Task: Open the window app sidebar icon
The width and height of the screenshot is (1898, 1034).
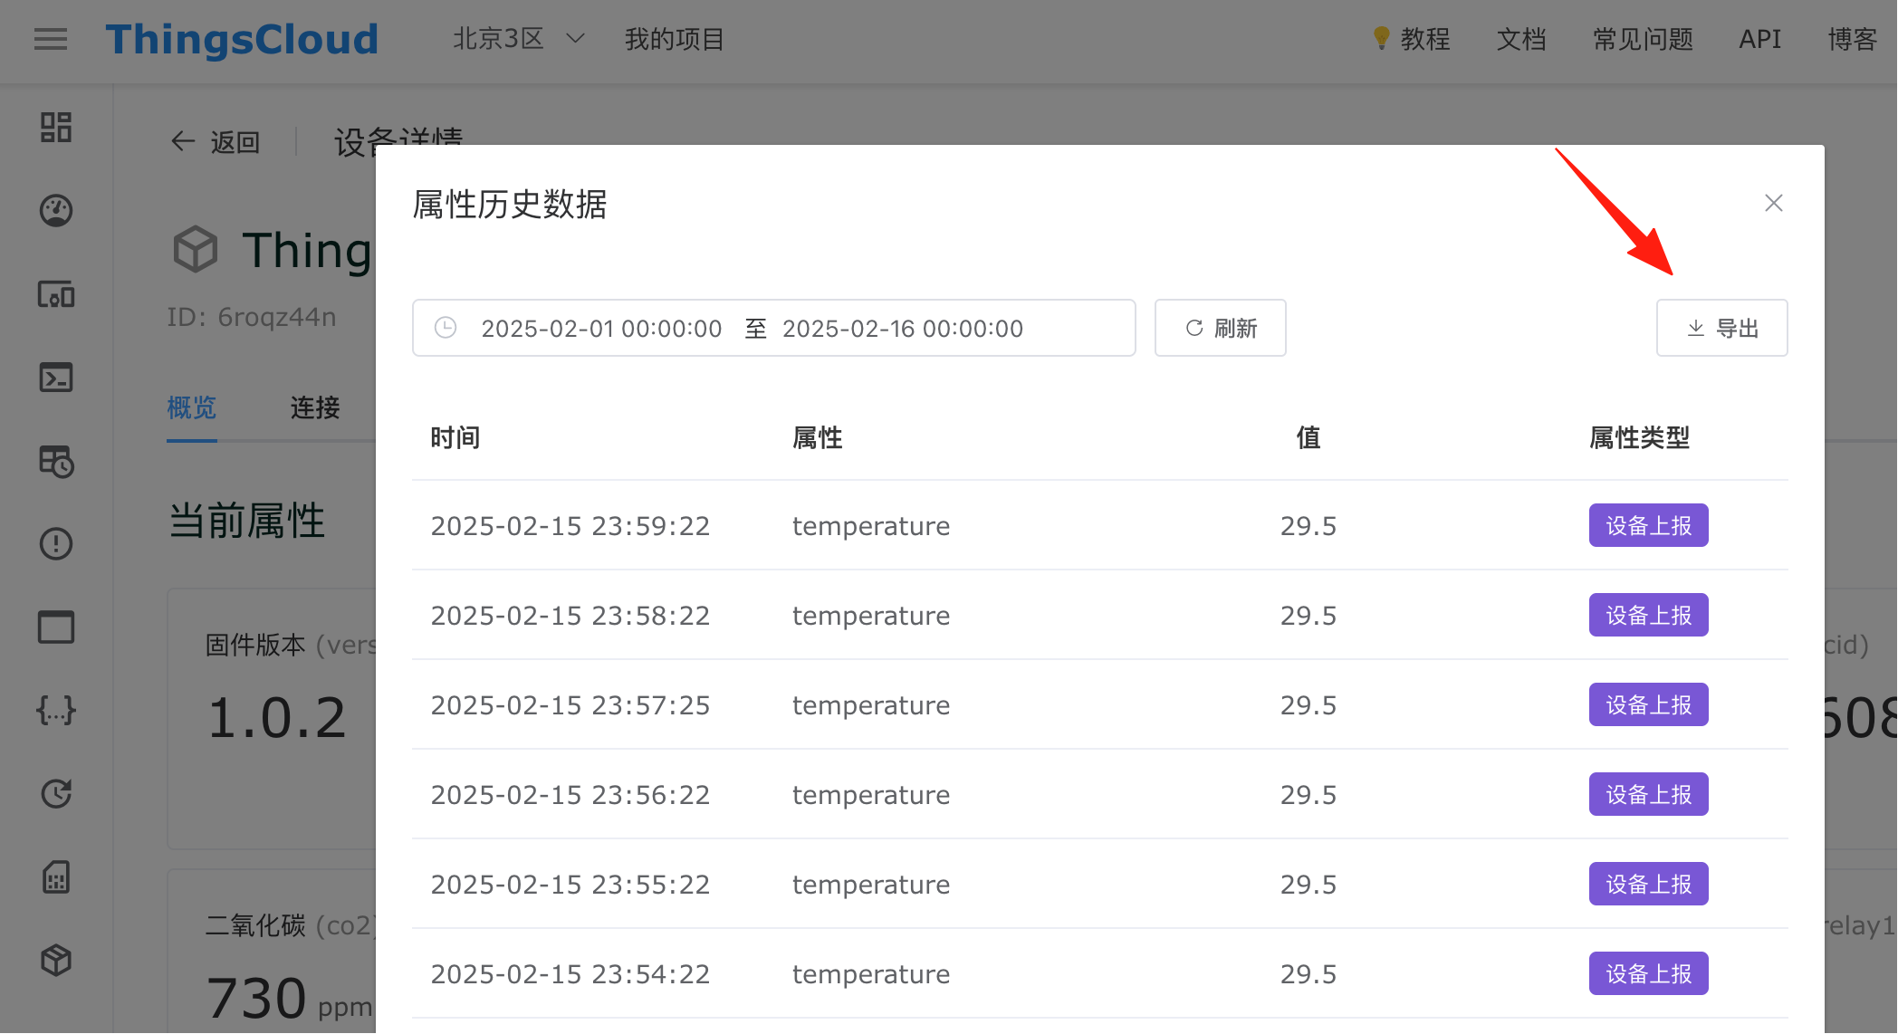Action: click(x=56, y=627)
